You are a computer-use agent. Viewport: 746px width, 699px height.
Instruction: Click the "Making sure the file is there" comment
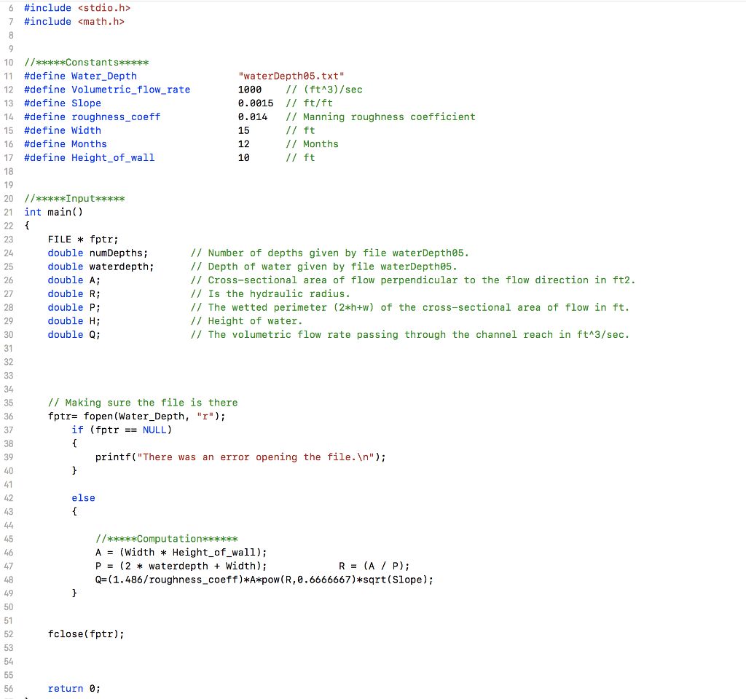[143, 403]
